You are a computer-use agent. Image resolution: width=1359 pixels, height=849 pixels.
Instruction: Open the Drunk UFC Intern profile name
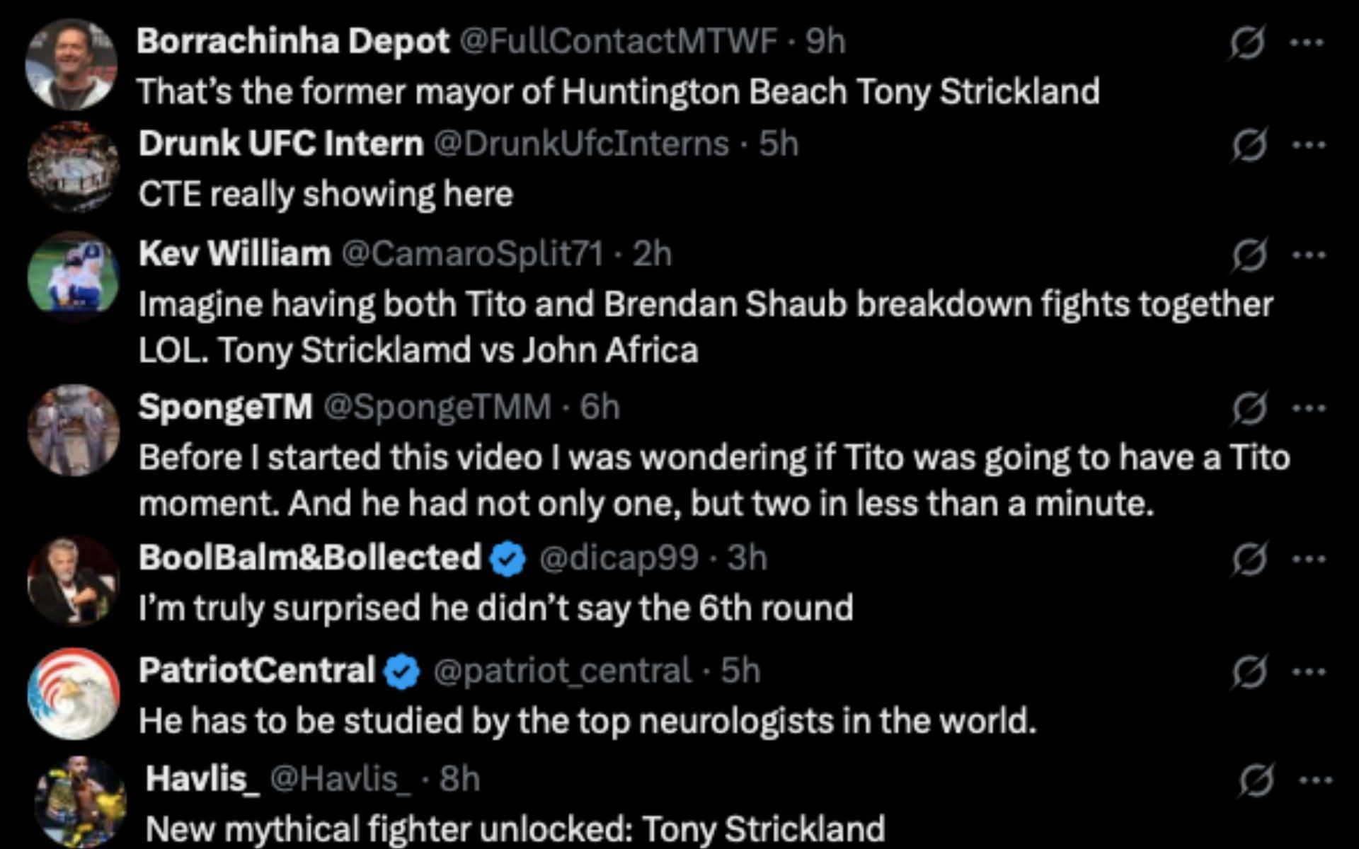point(281,144)
